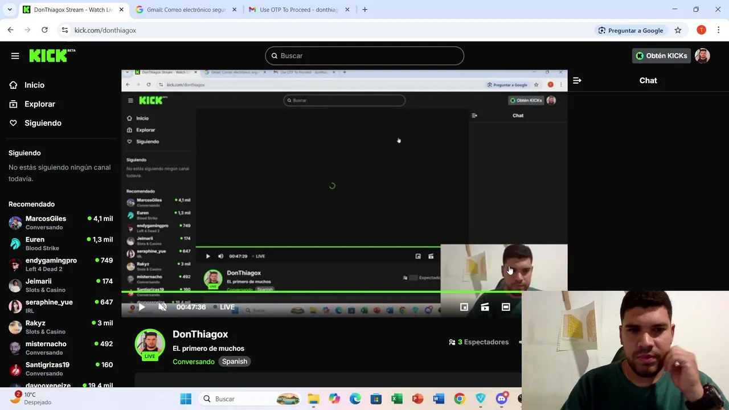Open DonThiagox channel name link
This screenshot has height=410, width=729.
[x=200, y=334]
